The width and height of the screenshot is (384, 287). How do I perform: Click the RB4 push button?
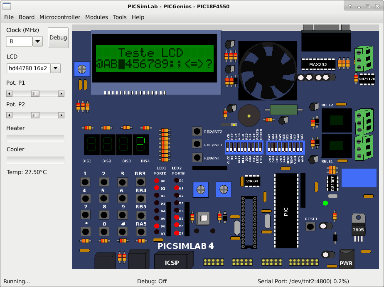tap(141, 199)
